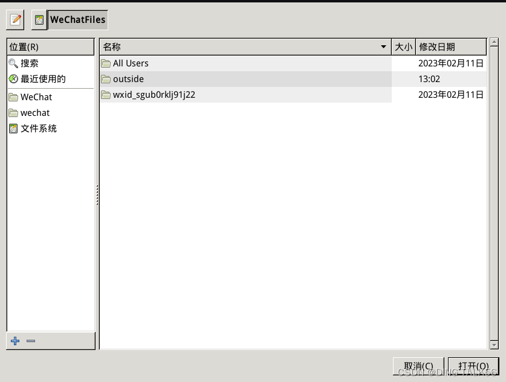Open 文件系统 in the places sidebar
The width and height of the screenshot is (506, 382).
pos(51,129)
